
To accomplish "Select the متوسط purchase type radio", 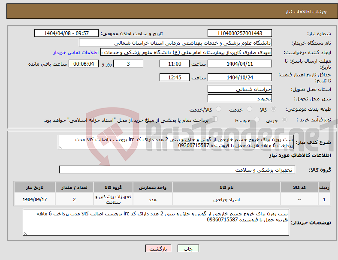I will click(x=257, y=120).
